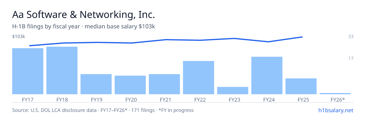
Task: Select the short FY23 bar
Action: (233, 91)
